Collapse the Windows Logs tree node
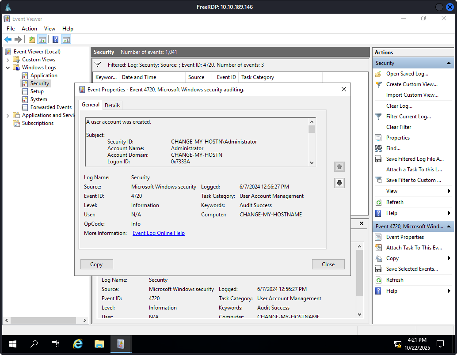The width and height of the screenshot is (457, 355). (8, 68)
